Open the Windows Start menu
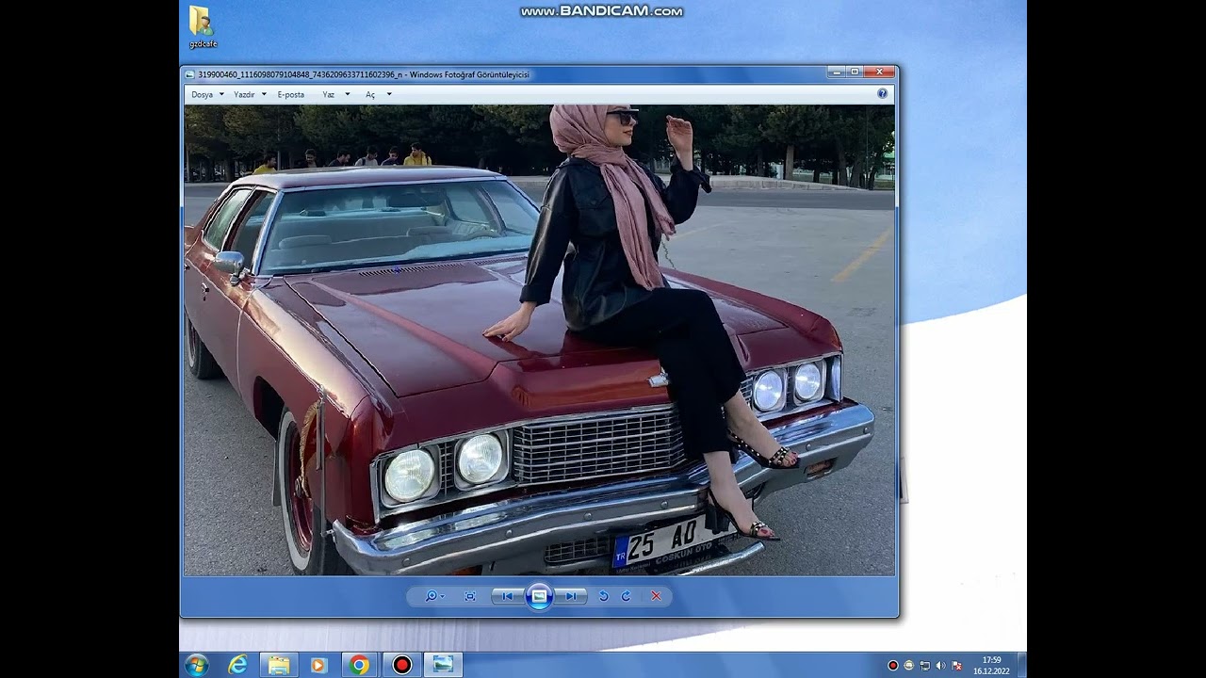 coord(197,665)
